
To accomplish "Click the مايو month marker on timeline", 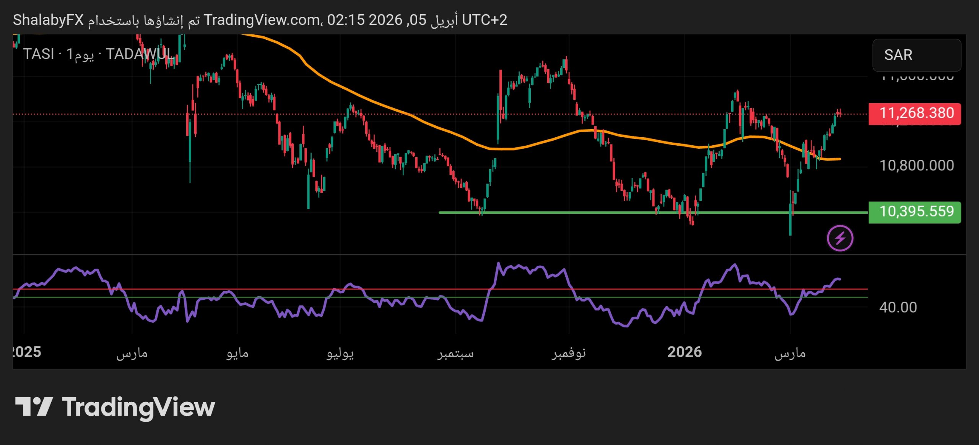I will (x=237, y=353).
